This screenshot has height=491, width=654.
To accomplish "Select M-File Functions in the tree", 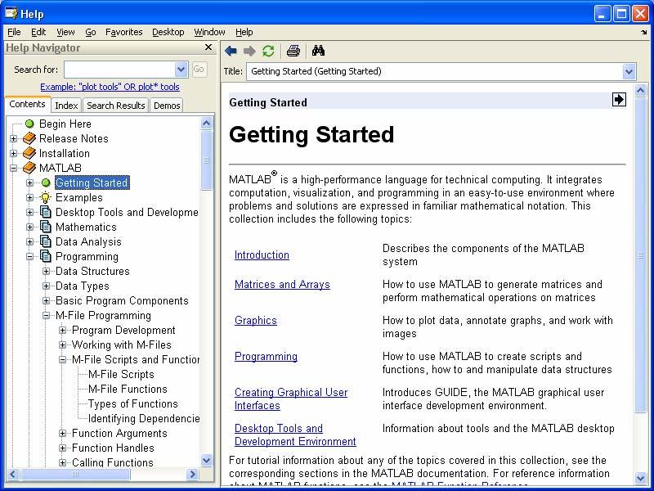I will [x=128, y=389].
